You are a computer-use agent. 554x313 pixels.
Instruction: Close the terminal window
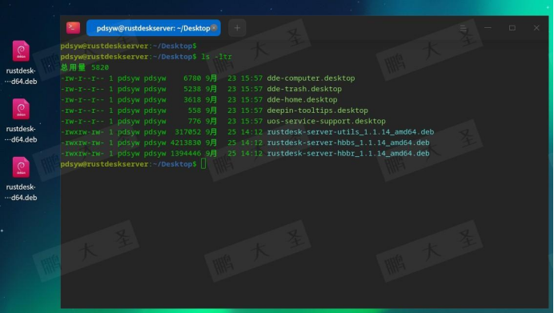pos(536,27)
